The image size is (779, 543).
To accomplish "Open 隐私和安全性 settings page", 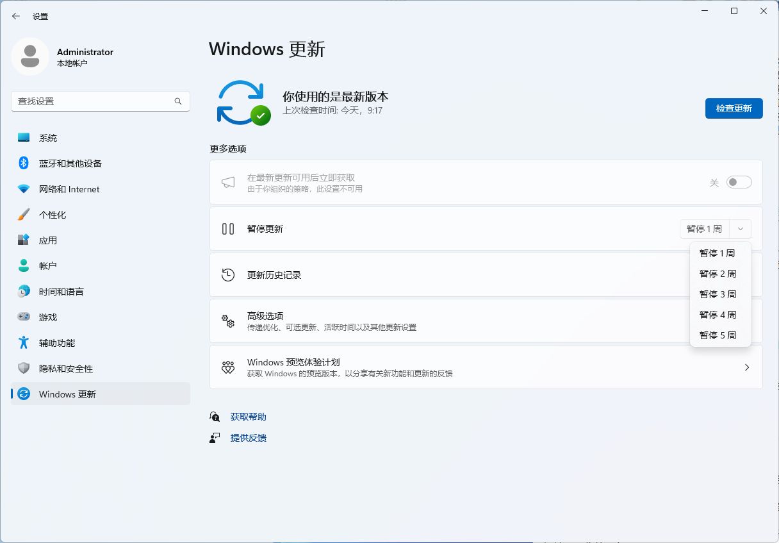I will [101, 369].
